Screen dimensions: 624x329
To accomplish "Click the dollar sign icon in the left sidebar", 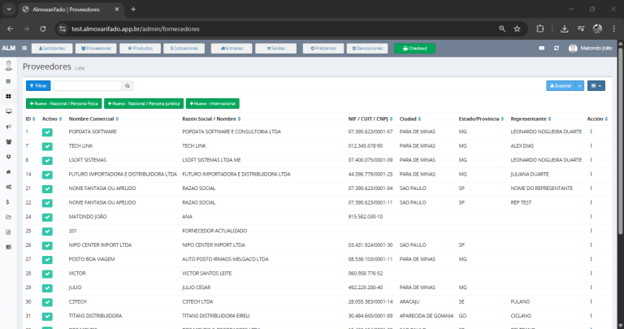I will coord(8,201).
